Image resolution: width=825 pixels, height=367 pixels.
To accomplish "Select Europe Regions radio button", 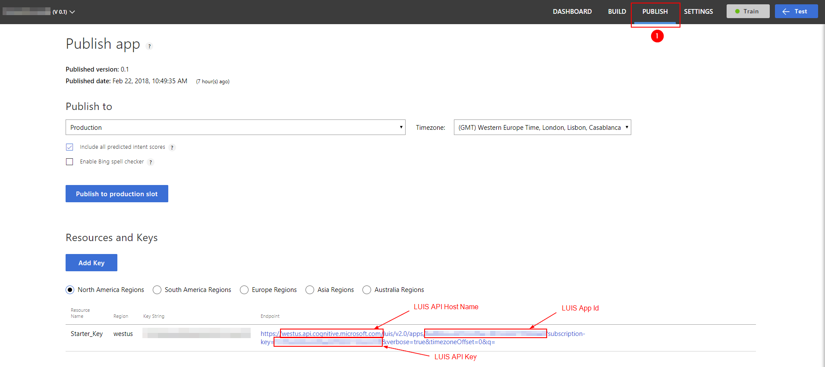I will point(244,290).
